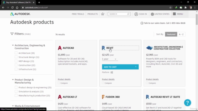
Task: Click the Fusion 360 F logo icon
Action: click(103, 97)
